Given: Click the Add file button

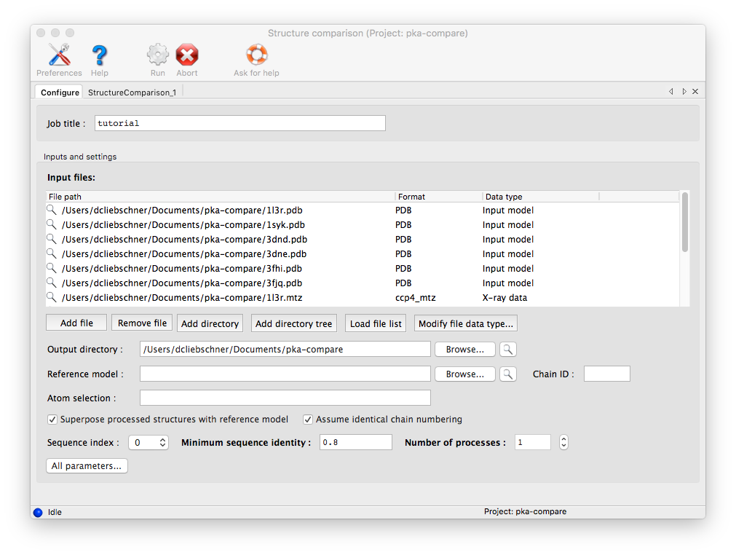Looking at the screenshot, I should (76, 323).
